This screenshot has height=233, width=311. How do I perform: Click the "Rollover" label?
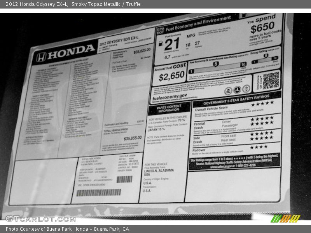point(199,150)
